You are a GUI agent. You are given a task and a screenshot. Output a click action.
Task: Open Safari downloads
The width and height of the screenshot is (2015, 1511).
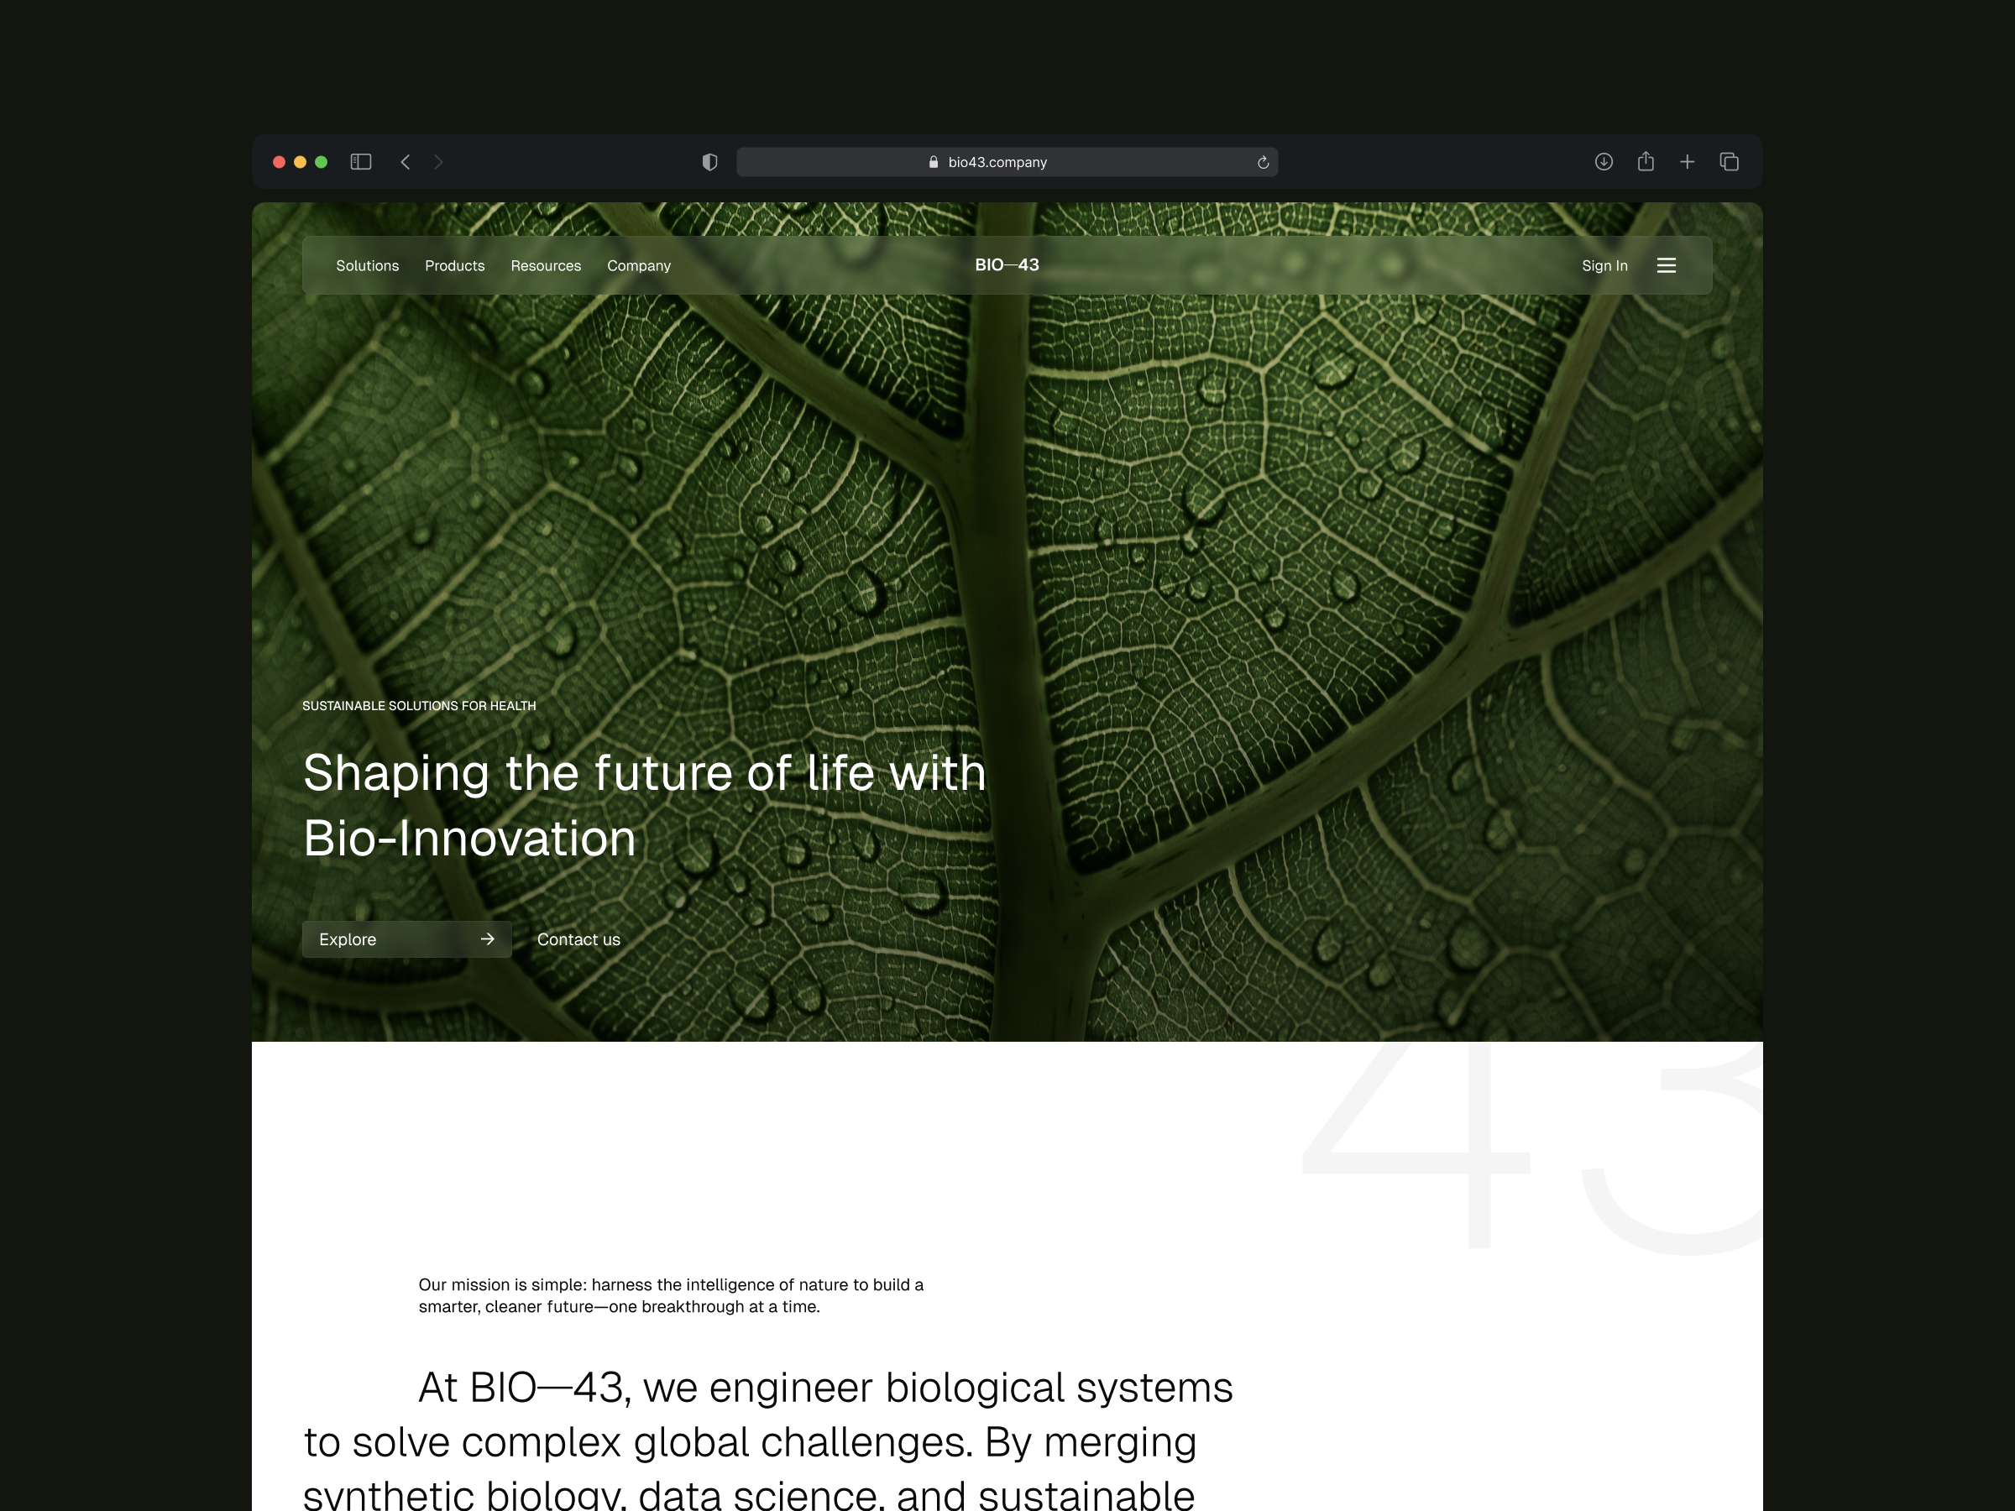click(1604, 161)
